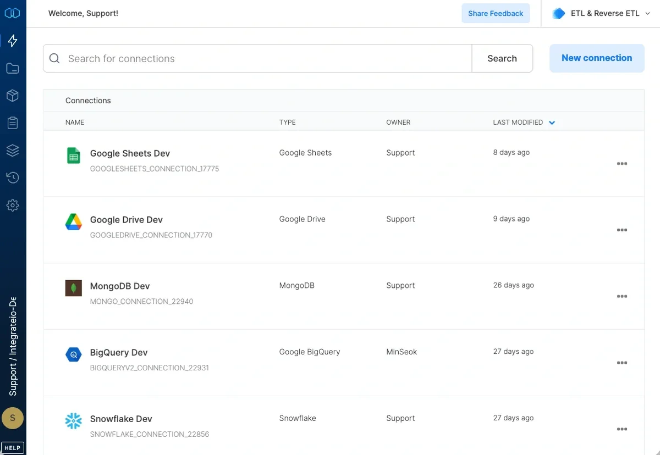Open options menu for Snowflake Dev
The image size is (660, 455).
pos(622,430)
